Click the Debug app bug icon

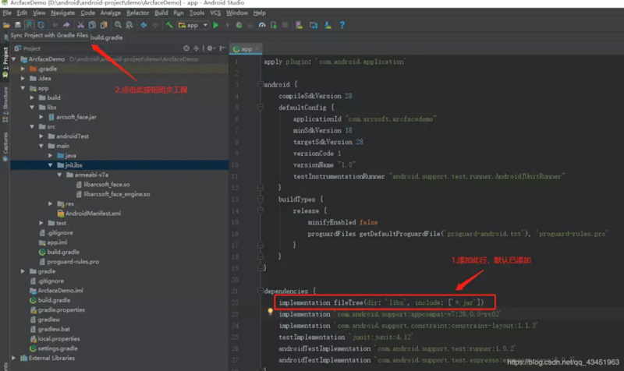(x=239, y=25)
